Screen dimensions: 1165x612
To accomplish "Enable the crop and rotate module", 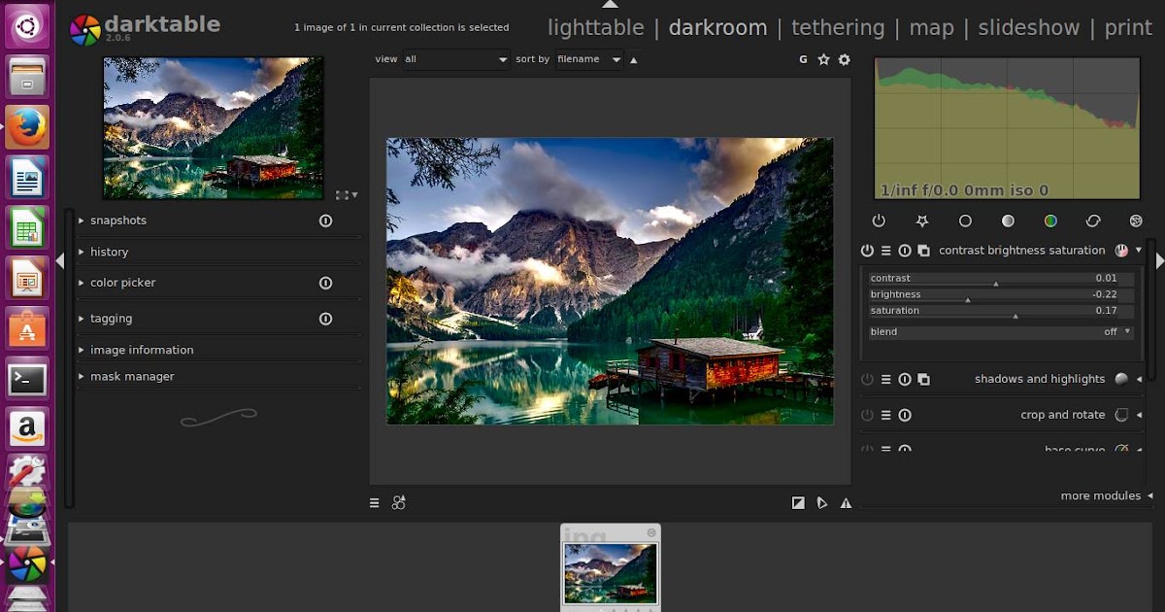I will [867, 416].
